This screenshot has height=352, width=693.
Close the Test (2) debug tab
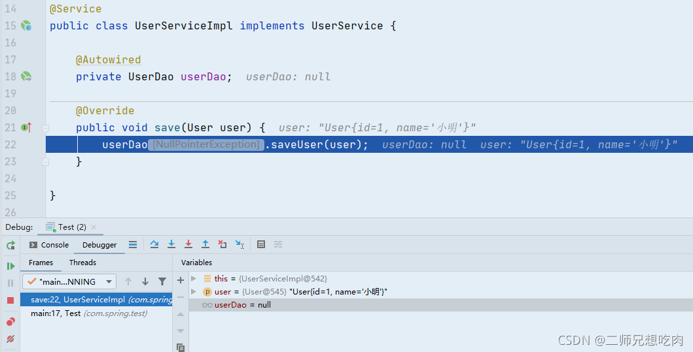(x=94, y=227)
